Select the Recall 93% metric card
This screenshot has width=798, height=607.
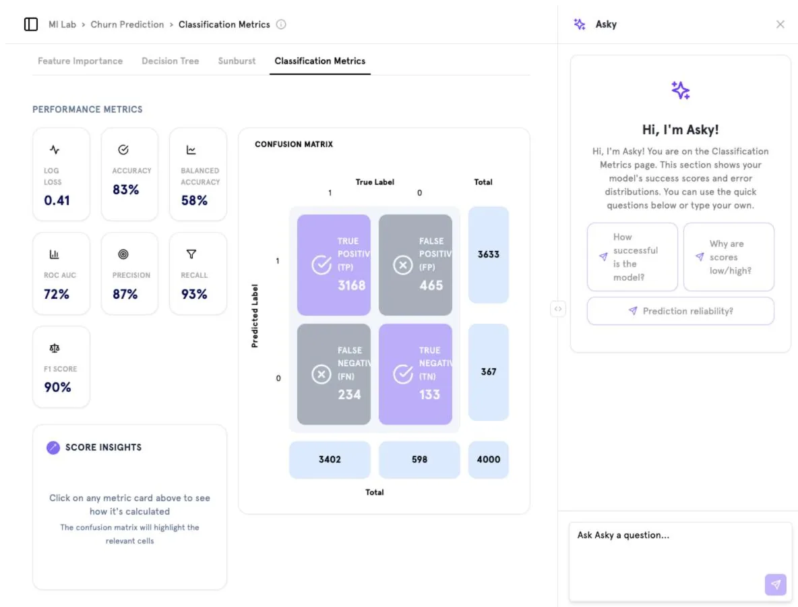click(198, 274)
